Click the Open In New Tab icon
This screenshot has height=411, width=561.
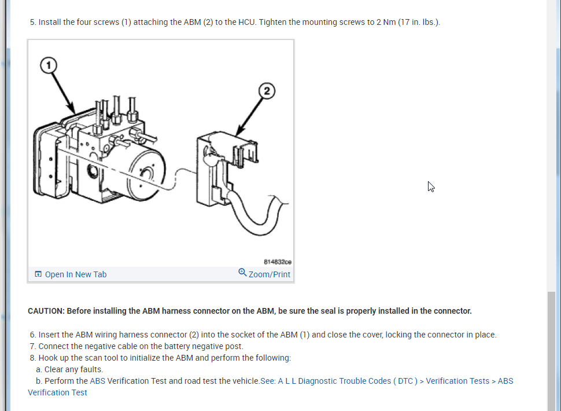[38, 274]
